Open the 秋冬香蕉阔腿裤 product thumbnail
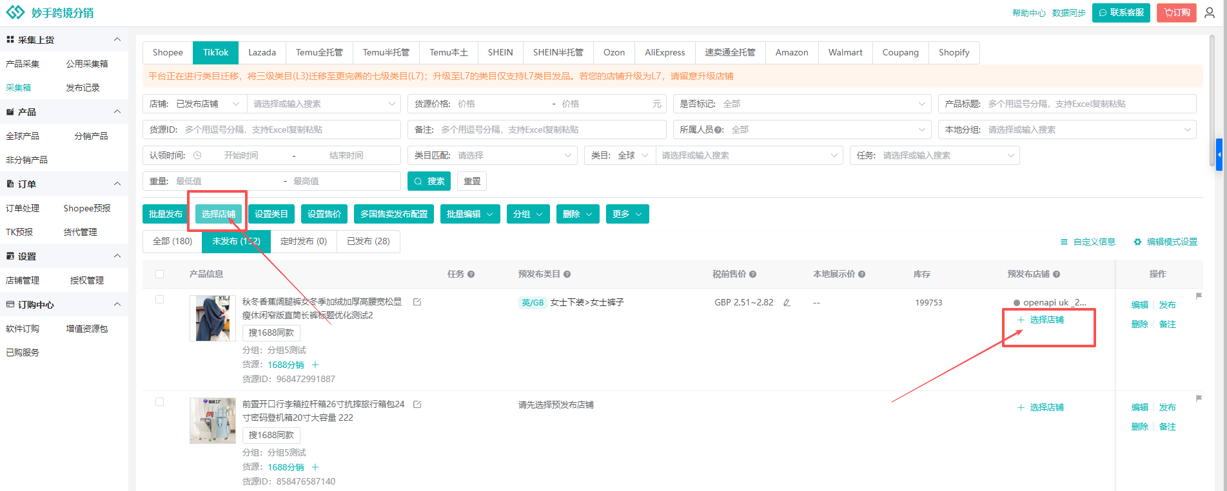 coord(213,318)
